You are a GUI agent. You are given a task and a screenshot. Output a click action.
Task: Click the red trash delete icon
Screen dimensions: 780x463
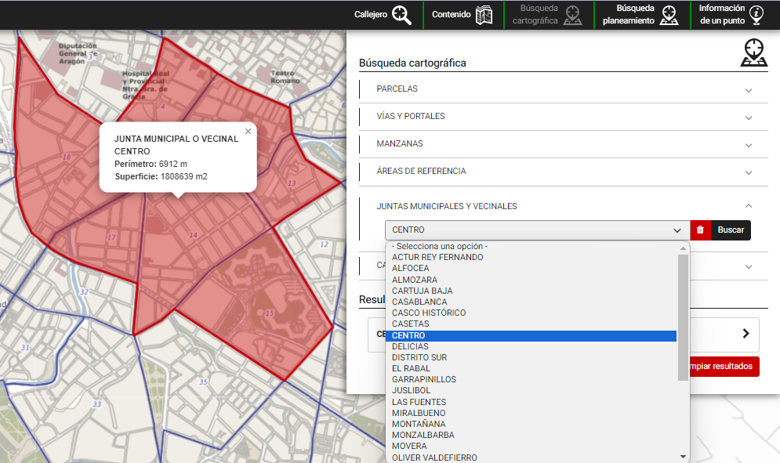pos(700,230)
